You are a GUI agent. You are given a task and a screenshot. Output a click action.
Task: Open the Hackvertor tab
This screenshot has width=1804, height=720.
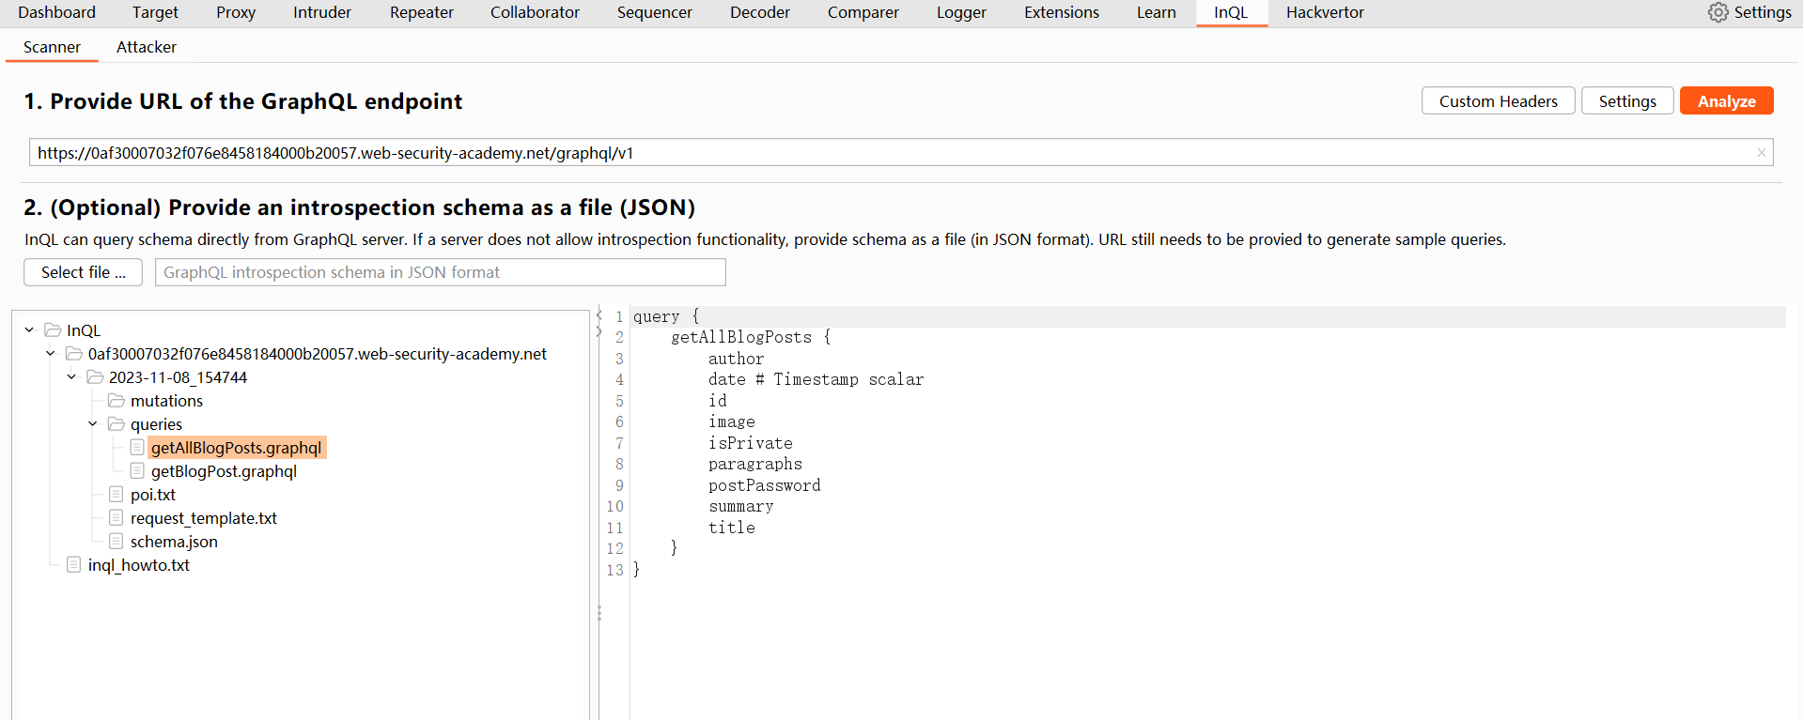(1324, 12)
